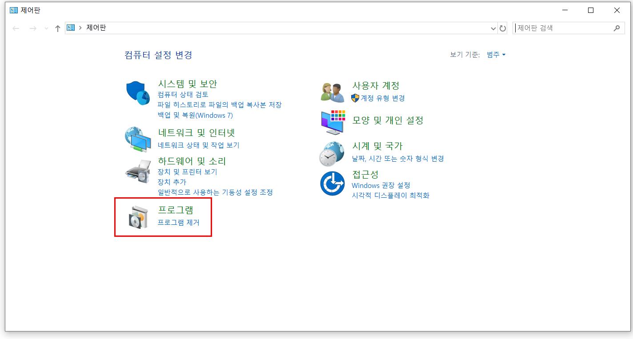The width and height of the screenshot is (633, 339).
Task: Open the 하드웨어 및 소리 printer icon
Action: tap(138, 171)
